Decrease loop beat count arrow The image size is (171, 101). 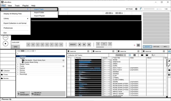point(98,44)
